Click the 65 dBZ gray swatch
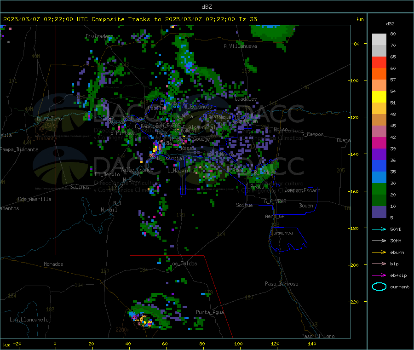This screenshot has height=350, width=414. 379,51
